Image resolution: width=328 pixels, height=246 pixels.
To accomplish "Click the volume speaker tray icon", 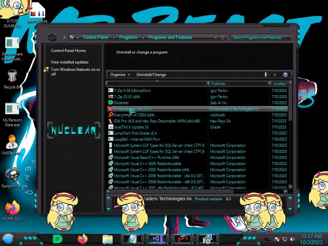I will pyautogui.click(x=292, y=239).
